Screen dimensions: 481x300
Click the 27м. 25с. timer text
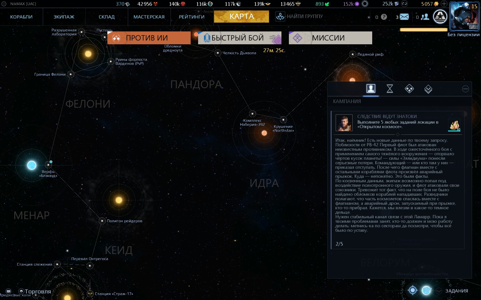[274, 50]
